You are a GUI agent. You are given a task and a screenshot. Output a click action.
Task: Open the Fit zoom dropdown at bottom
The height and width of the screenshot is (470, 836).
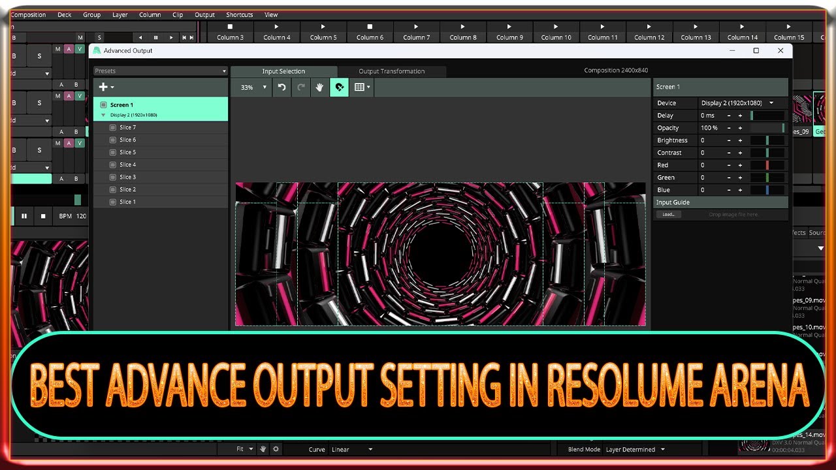pos(245,449)
